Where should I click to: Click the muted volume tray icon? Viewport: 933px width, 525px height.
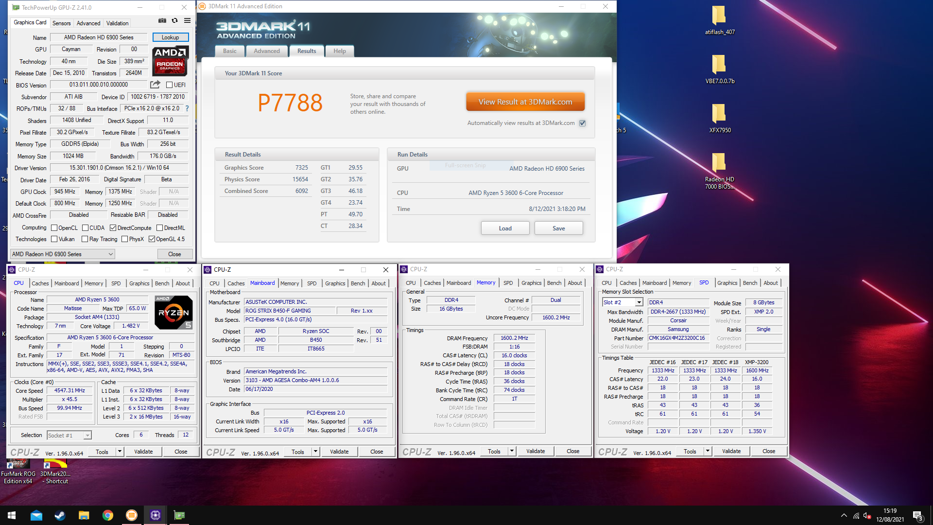(867, 515)
